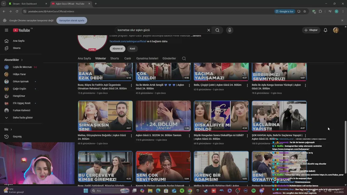Open Steam from the taskbar
This screenshot has height=195, width=347.
206,191
